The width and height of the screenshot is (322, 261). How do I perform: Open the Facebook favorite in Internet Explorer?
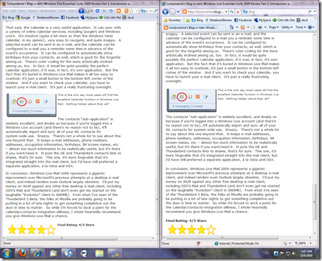click(243, 20)
